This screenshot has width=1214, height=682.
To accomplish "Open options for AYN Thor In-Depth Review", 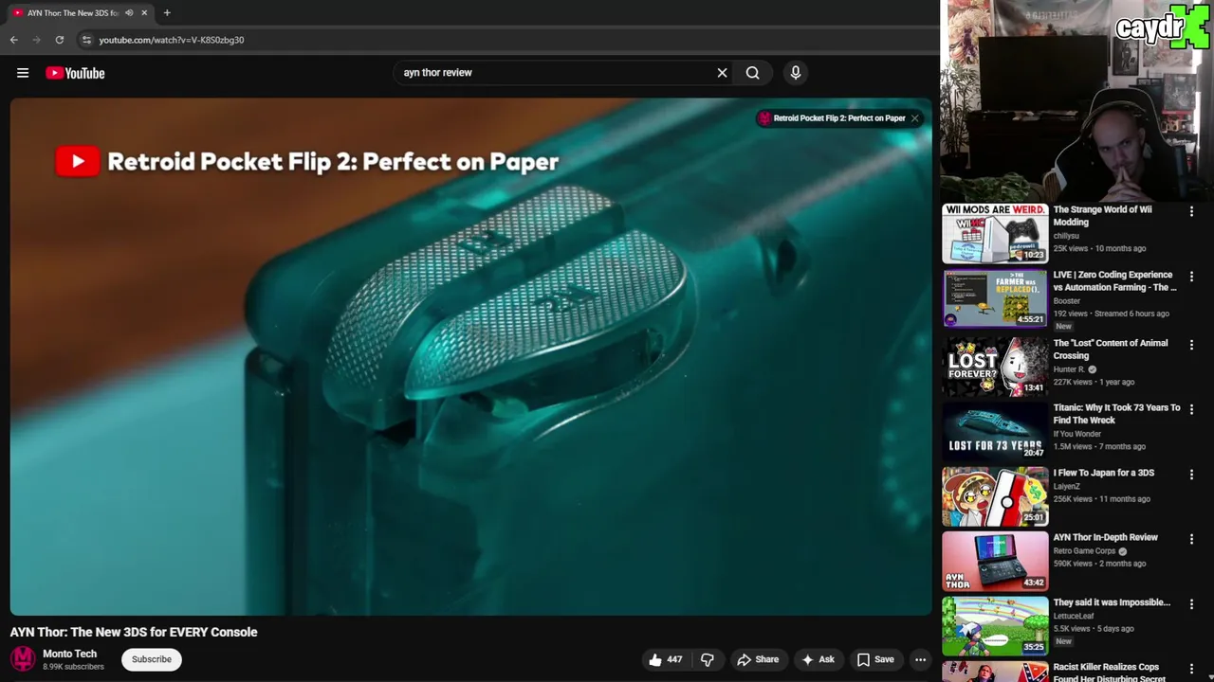I will [x=1191, y=540].
